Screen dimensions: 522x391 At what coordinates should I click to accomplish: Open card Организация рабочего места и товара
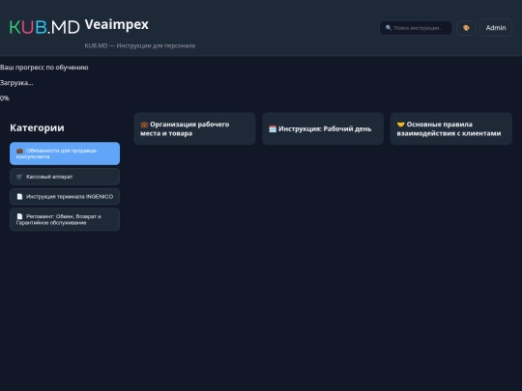click(x=194, y=128)
